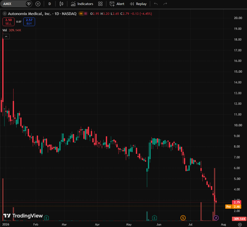Click the 2.79 last price label

click(x=236, y=202)
